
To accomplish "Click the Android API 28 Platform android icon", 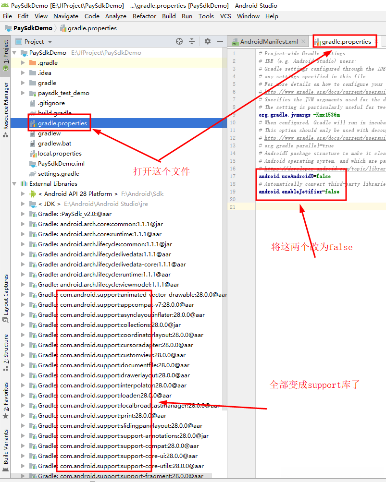I will click(33, 193).
